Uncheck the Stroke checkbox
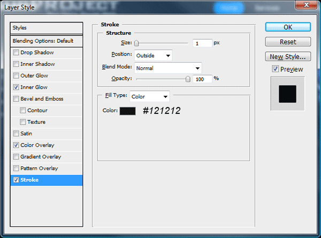Viewport: 321px width, 238px height. coord(16,180)
